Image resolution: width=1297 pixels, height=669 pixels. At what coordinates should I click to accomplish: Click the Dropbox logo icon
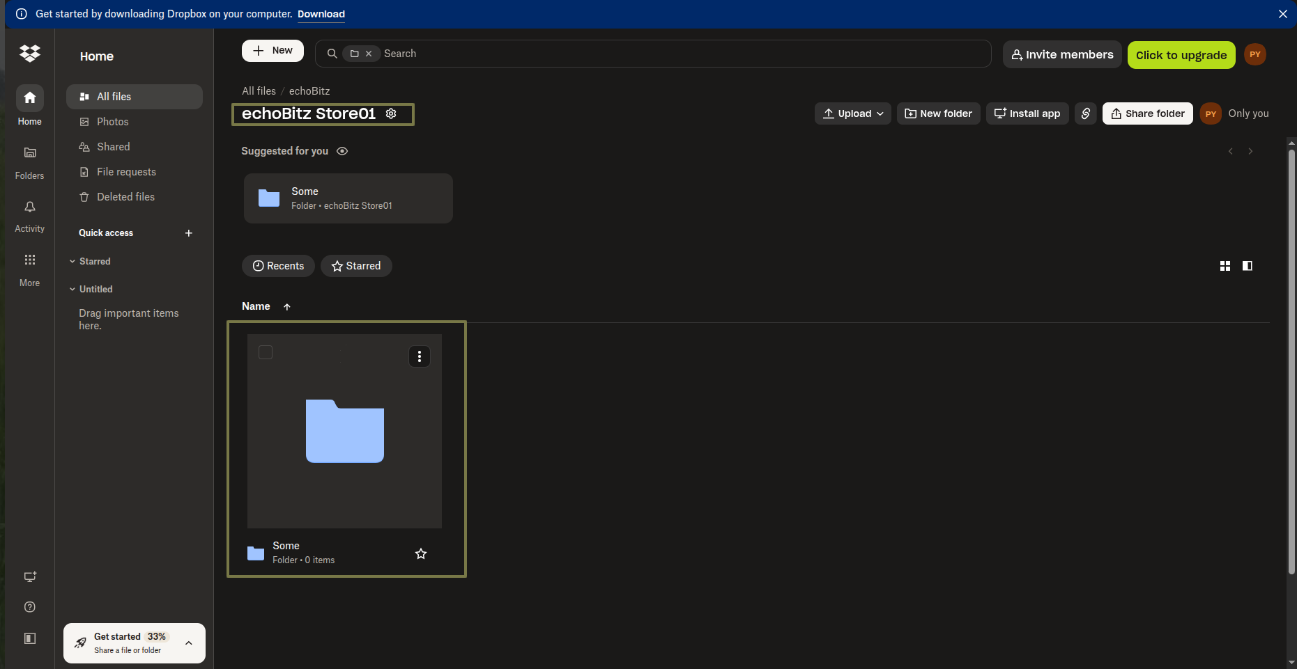tap(30, 54)
